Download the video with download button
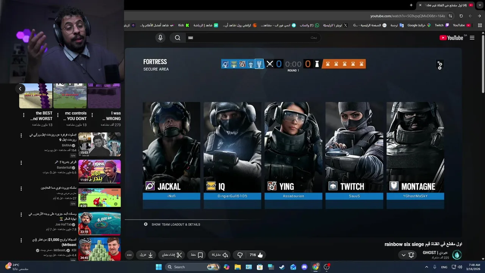 pos(146,255)
